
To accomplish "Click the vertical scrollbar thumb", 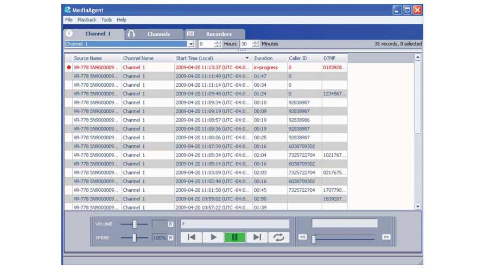I will 418,97.
